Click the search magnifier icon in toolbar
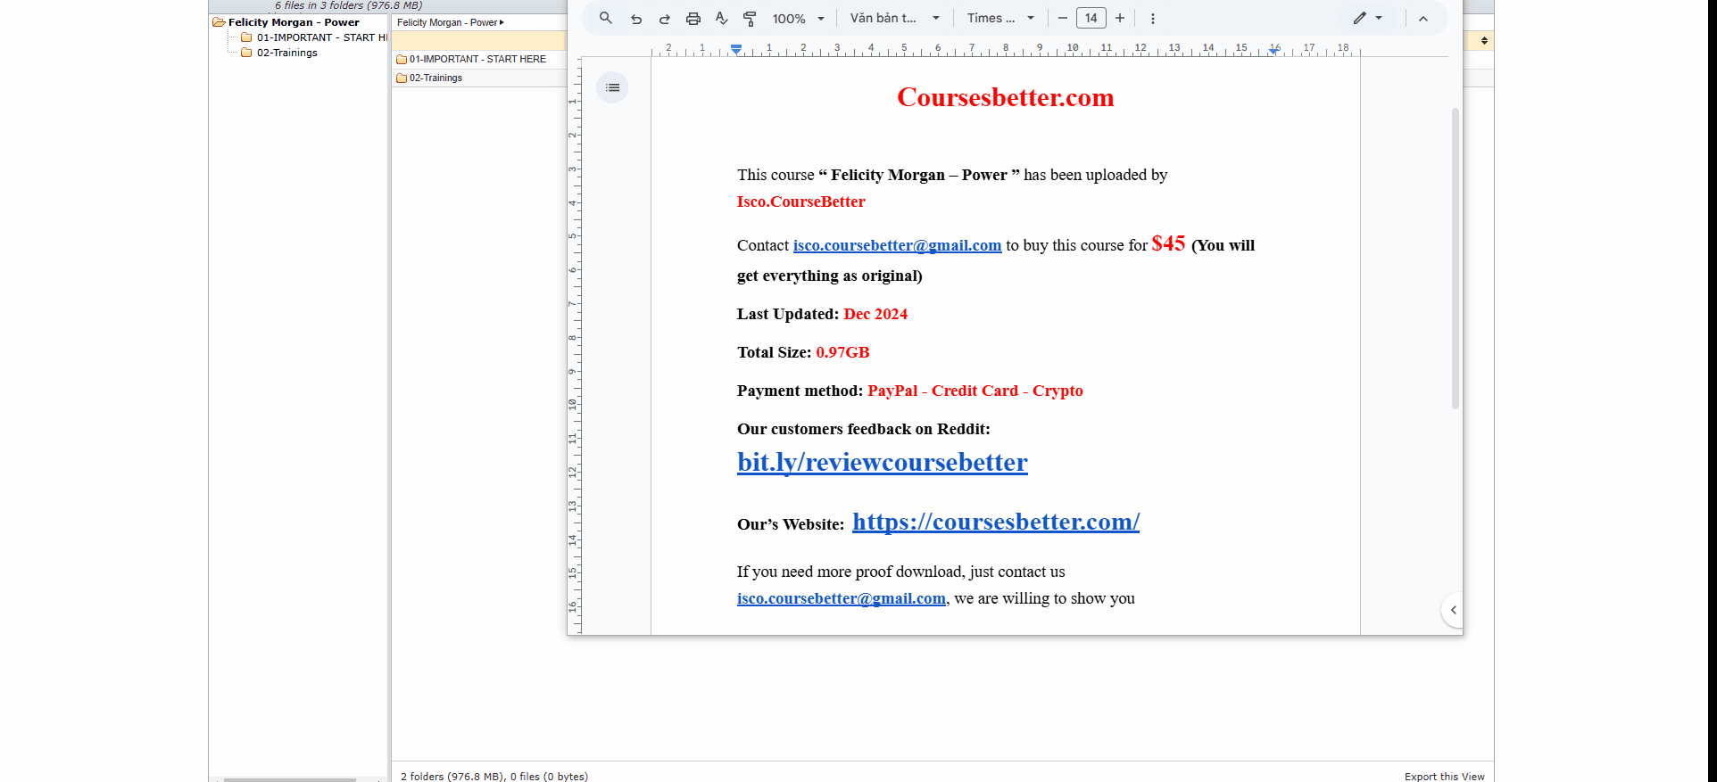The width and height of the screenshot is (1717, 782). [606, 18]
